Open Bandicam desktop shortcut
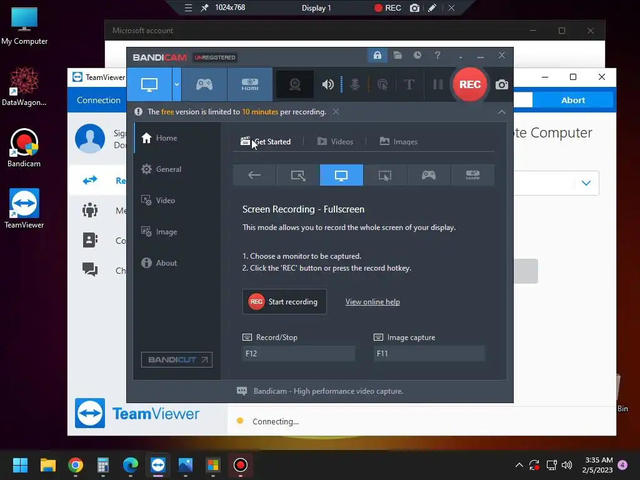 point(24,147)
